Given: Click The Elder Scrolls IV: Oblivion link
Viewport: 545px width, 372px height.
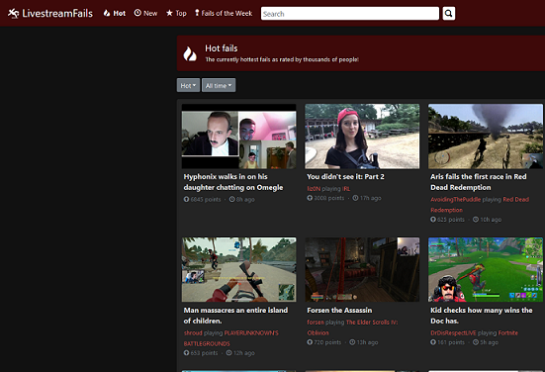Looking at the screenshot, I should pos(352,327).
